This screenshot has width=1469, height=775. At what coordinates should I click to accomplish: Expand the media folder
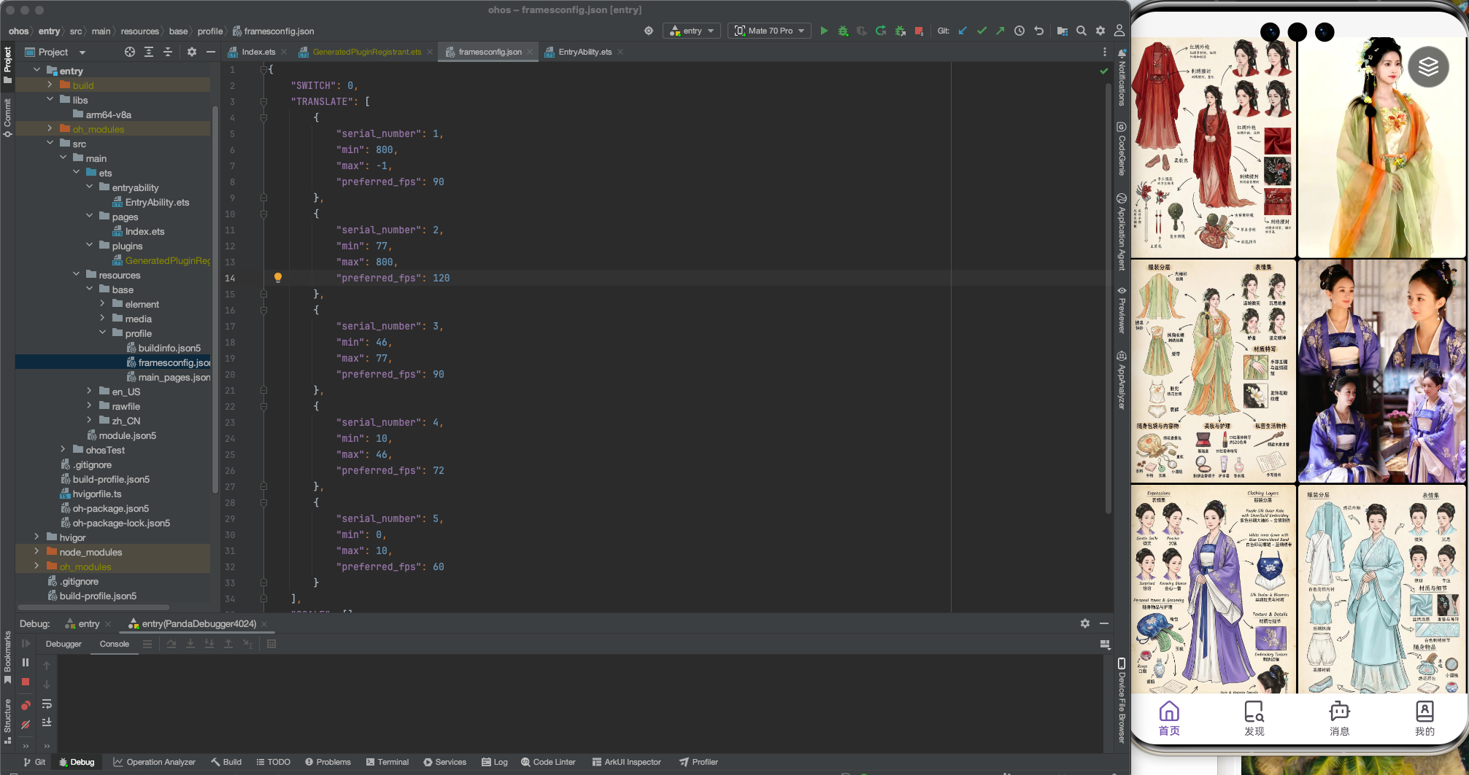102,318
